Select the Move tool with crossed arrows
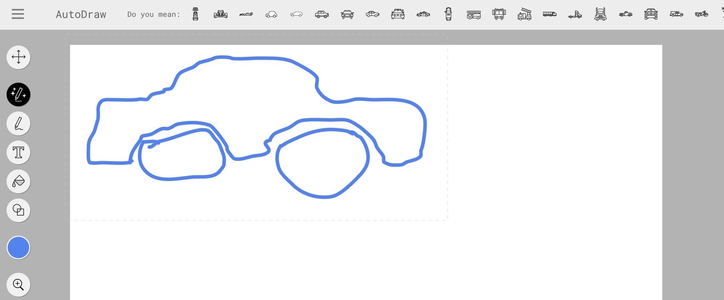 click(18, 57)
